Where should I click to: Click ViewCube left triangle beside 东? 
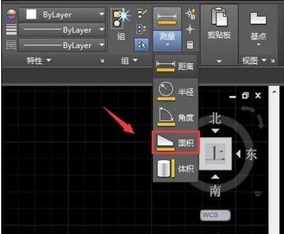238,154
